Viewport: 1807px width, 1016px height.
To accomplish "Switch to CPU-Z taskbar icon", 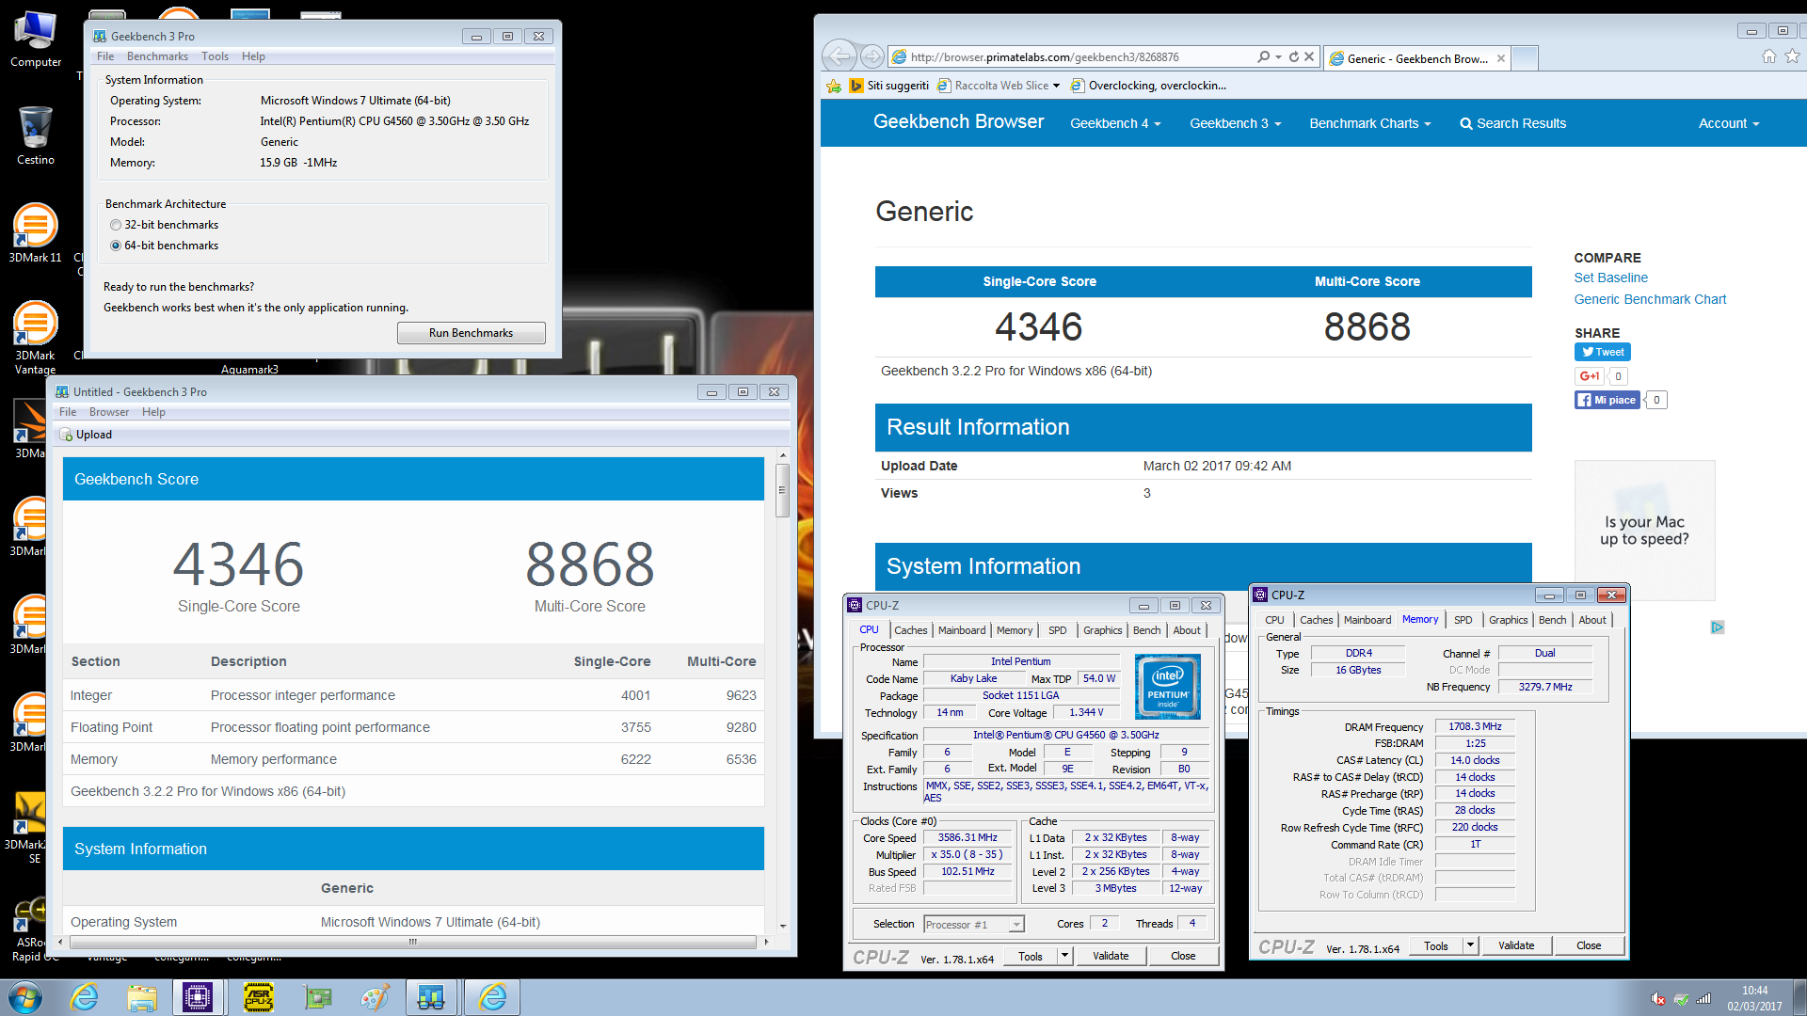I will 198,997.
